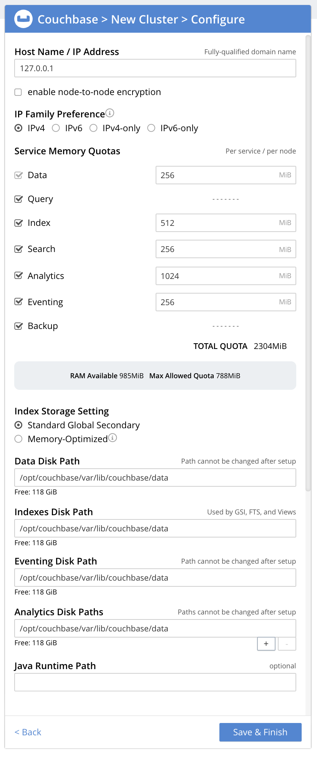Click the Data Disk Path field
This screenshot has width=317, height=763.
pyautogui.click(x=155, y=478)
